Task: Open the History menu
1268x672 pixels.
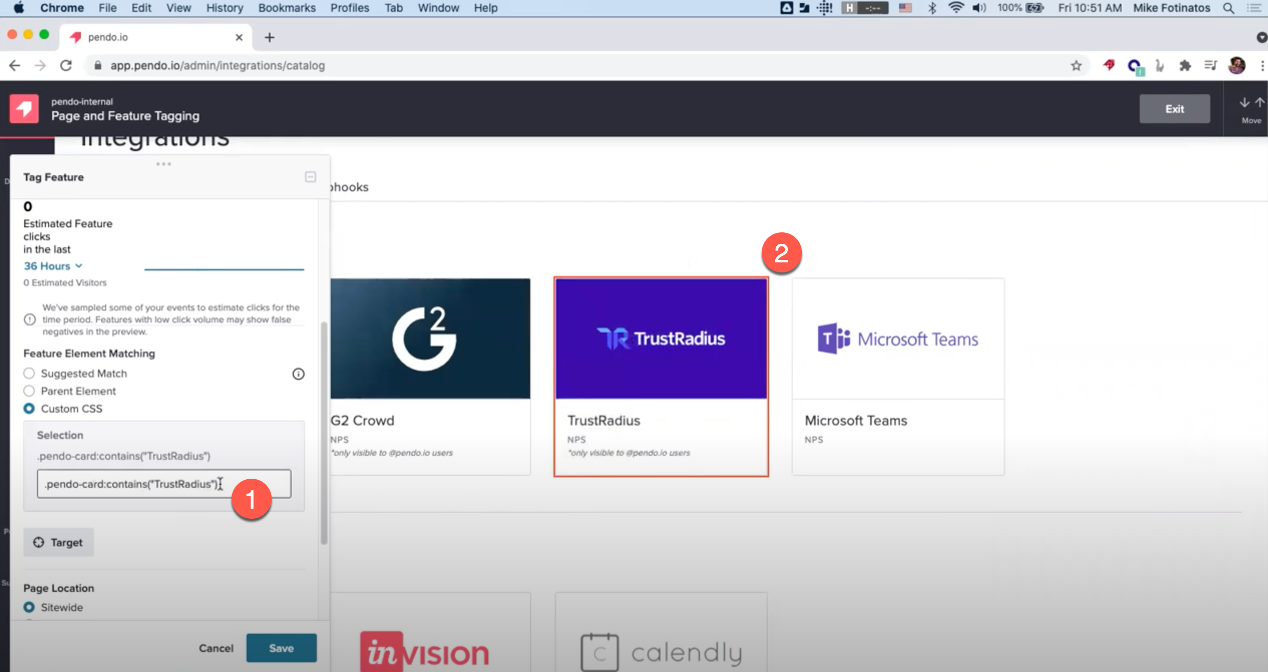Action: [x=225, y=8]
